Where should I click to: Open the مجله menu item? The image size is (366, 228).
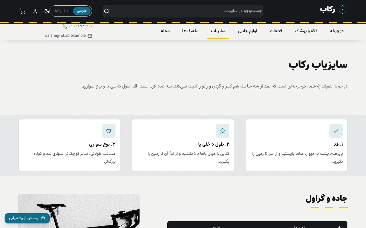165,31
